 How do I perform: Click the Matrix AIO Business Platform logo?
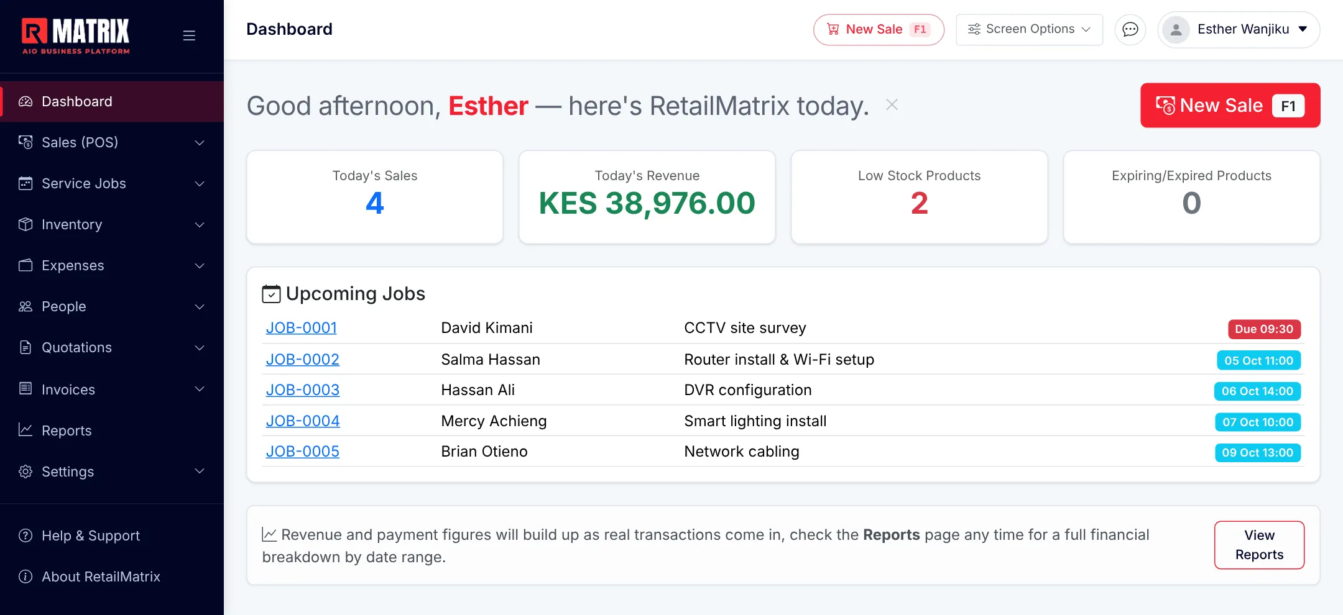pos(76,36)
